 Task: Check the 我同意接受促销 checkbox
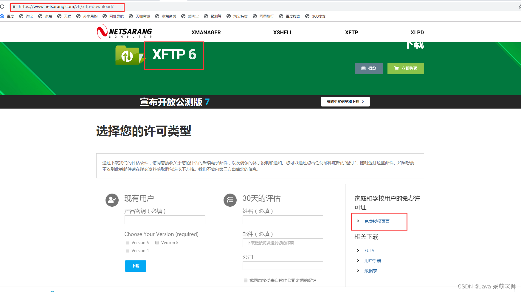tap(246, 280)
